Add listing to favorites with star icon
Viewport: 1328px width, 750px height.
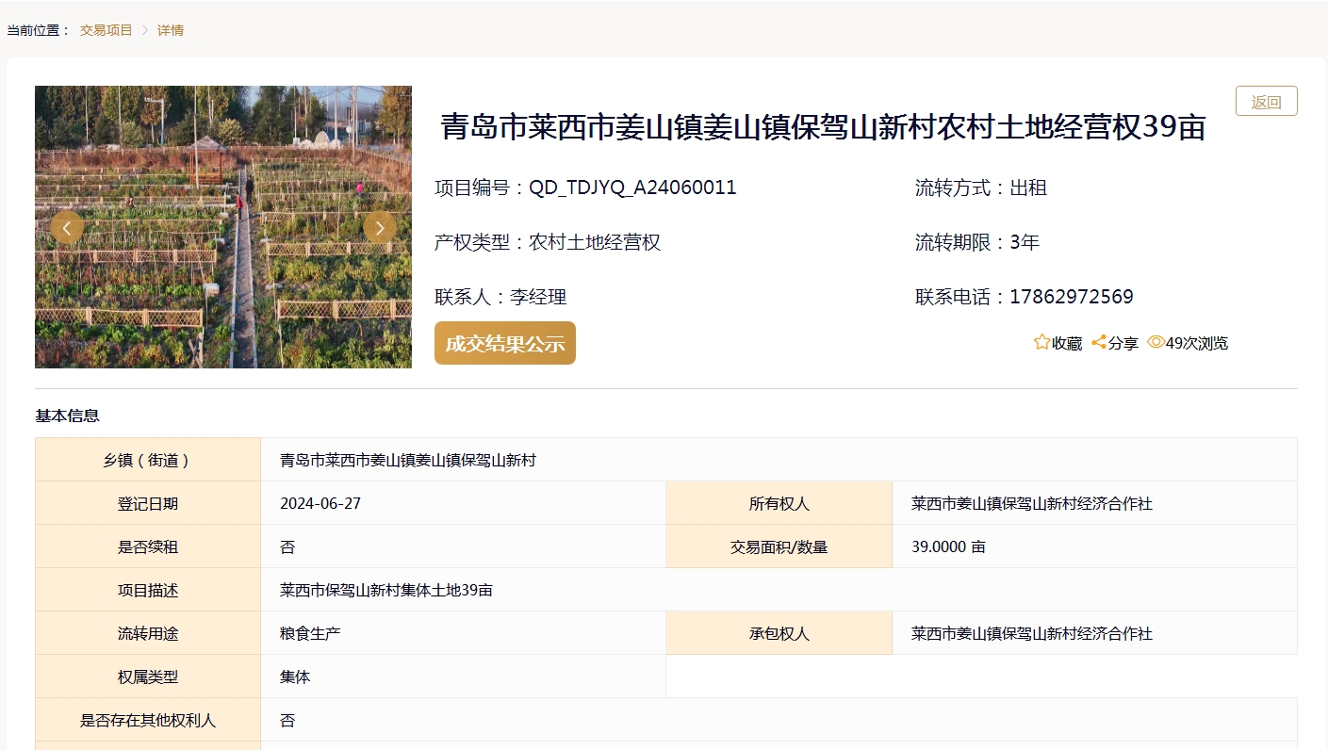click(1041, 342)
